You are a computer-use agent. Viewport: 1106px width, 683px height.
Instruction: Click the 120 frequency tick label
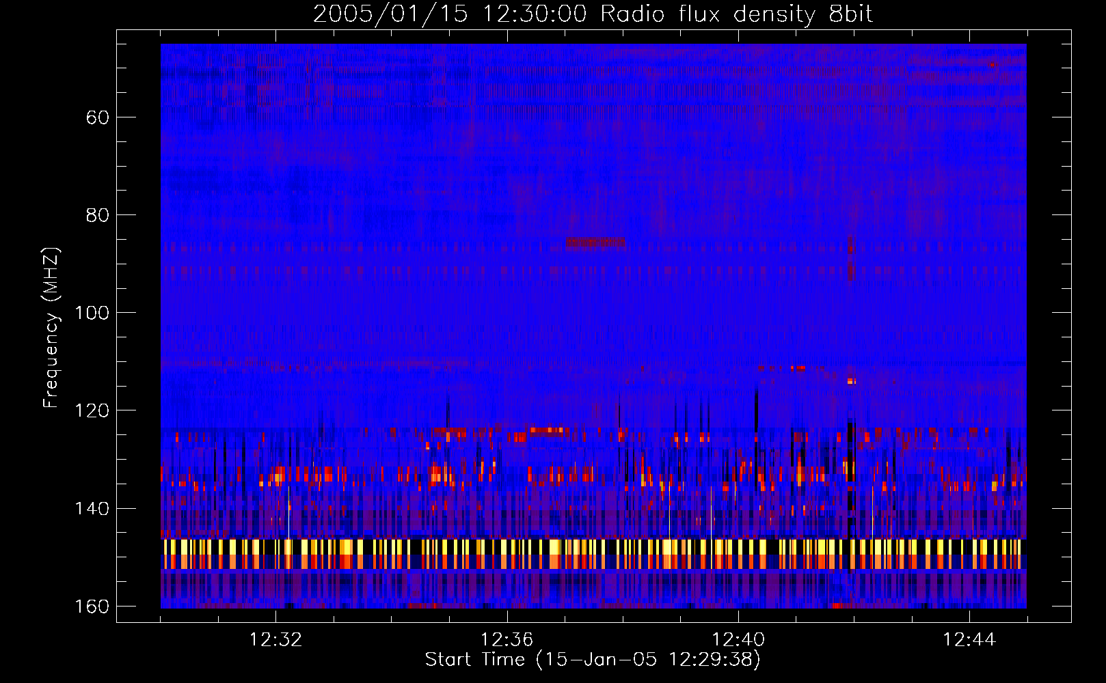pos(92,410)
